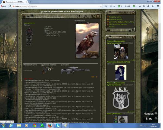Click the А.К.К. fist shield emblem image
This screenshot has height=130, width=163.
tap(121, 99)
